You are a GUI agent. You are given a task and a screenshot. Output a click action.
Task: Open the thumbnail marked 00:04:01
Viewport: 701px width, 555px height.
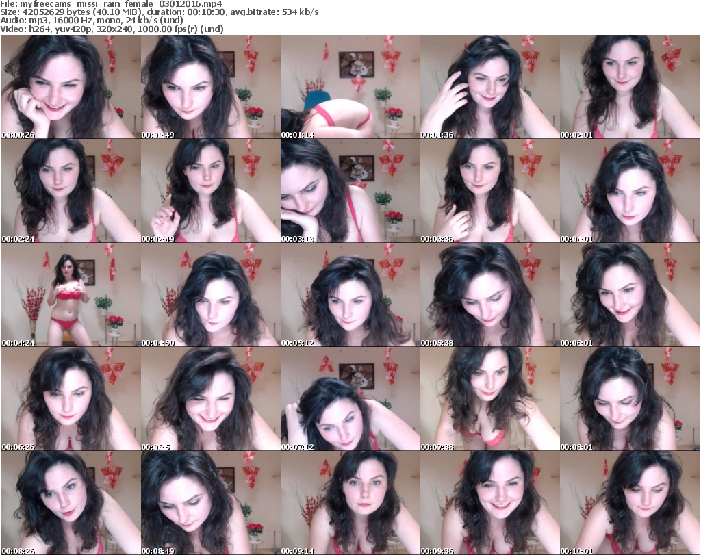tap(630, 191)
